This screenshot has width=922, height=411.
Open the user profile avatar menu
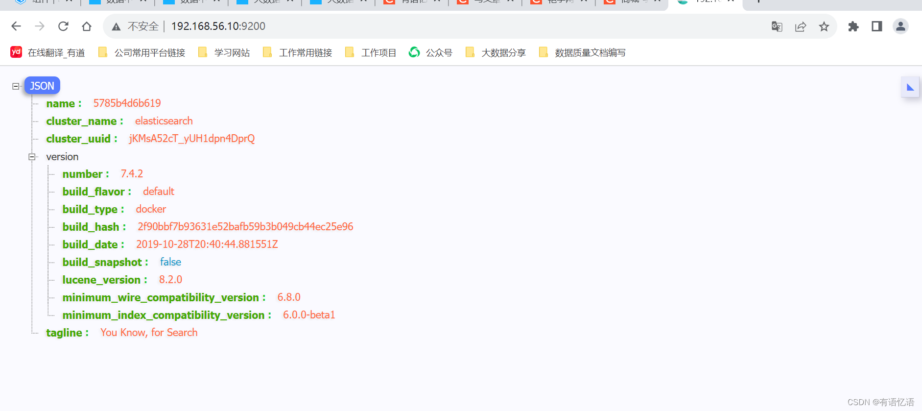[x=900, y=26]
